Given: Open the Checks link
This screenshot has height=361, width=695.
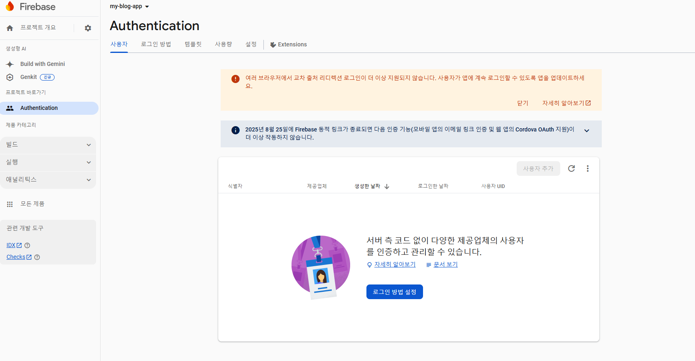Looking at the screenshot, I should point(19,257).
